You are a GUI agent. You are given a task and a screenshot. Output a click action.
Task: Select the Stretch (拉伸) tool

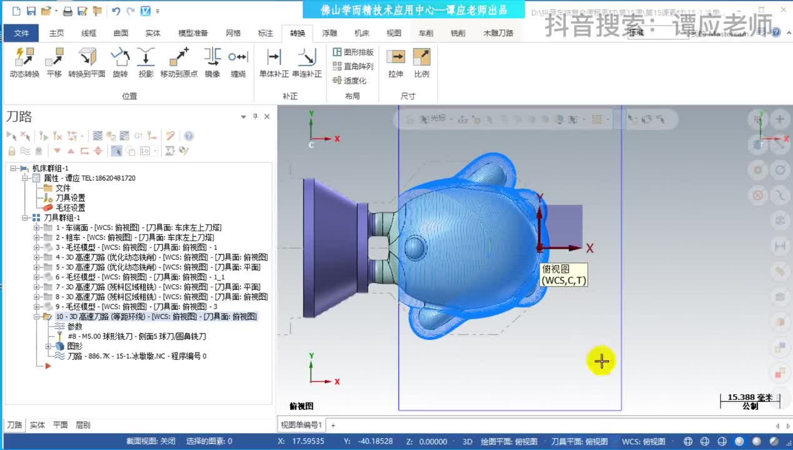pos(396,62)
